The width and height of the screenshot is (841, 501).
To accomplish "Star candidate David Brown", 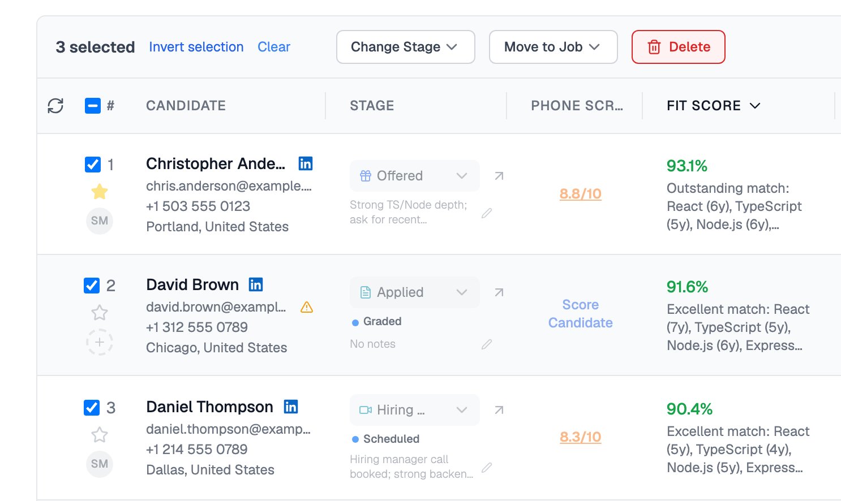I will click(x=100, y=313).
